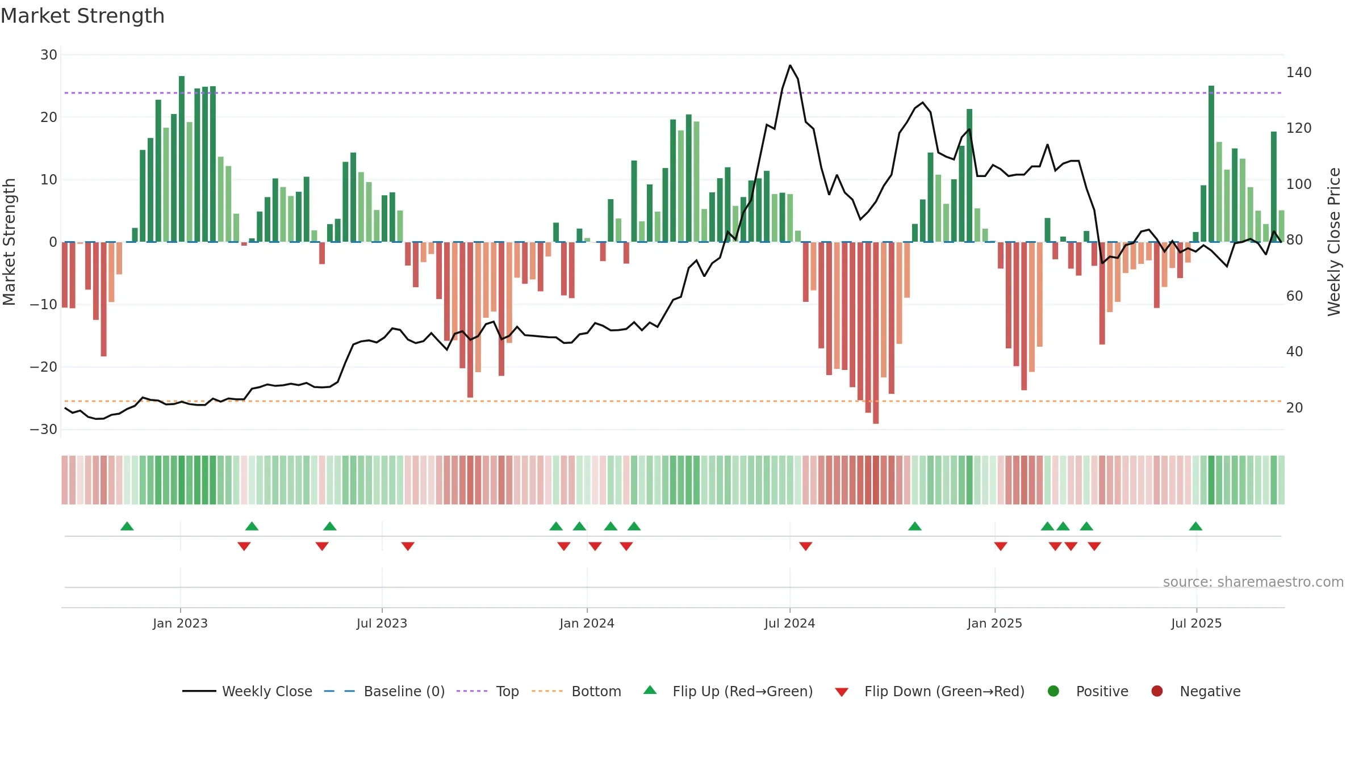Viewport: 1363px width, 766px height.
Task: Click the purple dotted Top threshold line in the chart
Action: click(x=673, y=92)
